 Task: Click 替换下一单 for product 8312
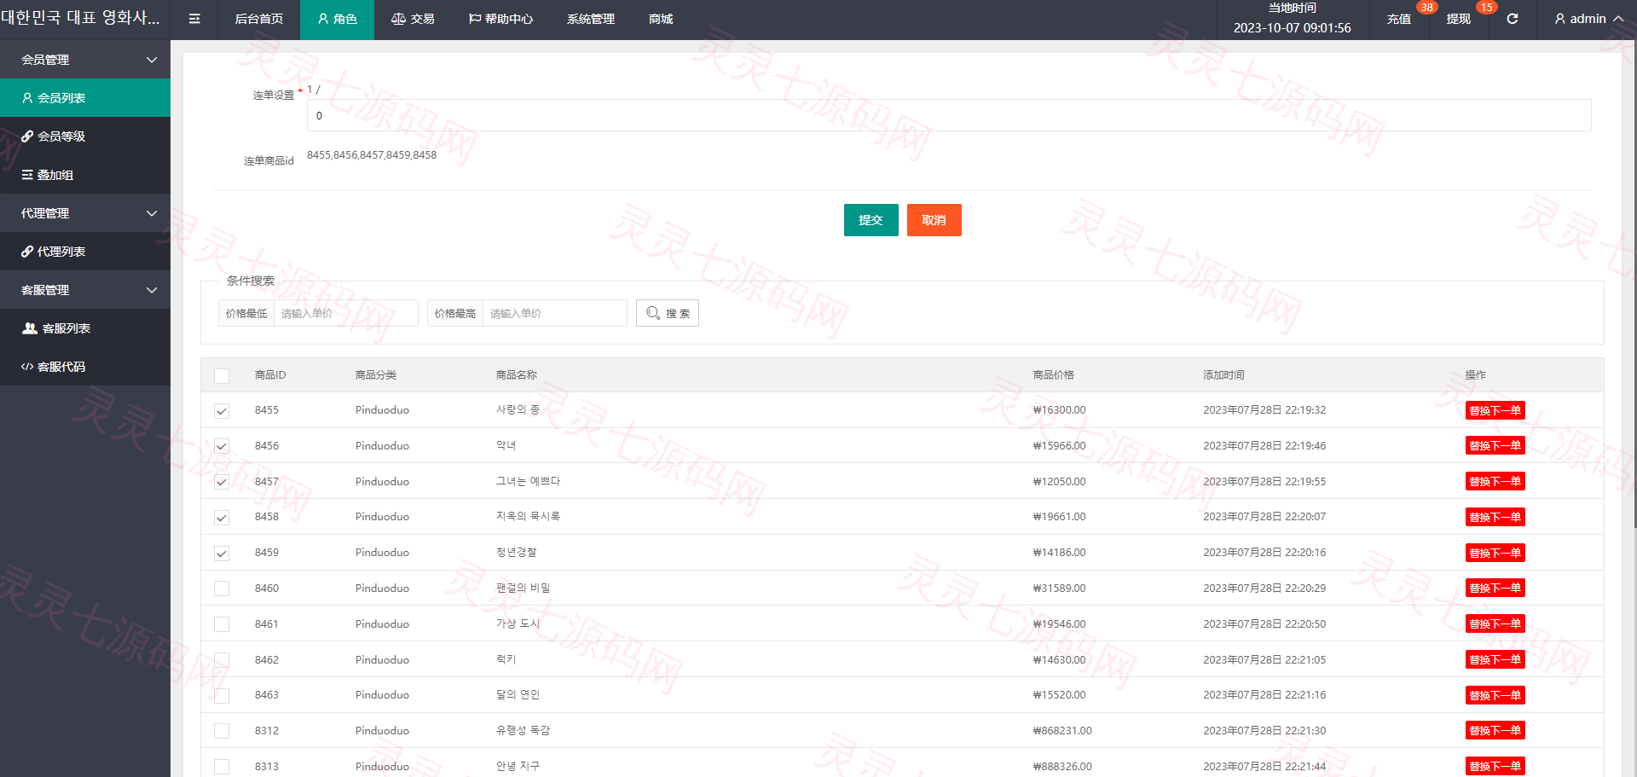pyautogui.click(x=1495, y=730)
